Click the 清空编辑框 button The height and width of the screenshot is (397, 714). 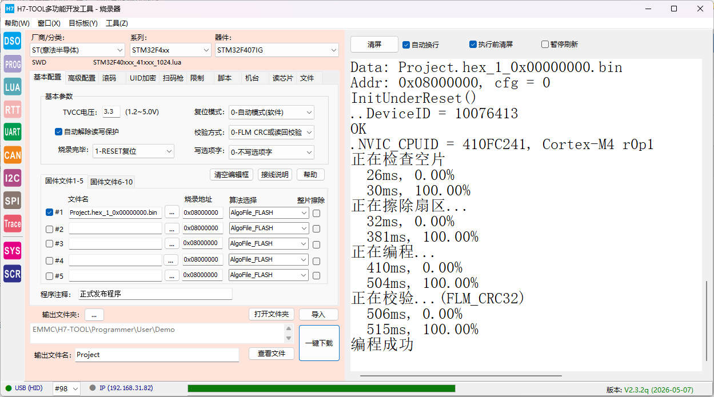[x=232, y=174]
